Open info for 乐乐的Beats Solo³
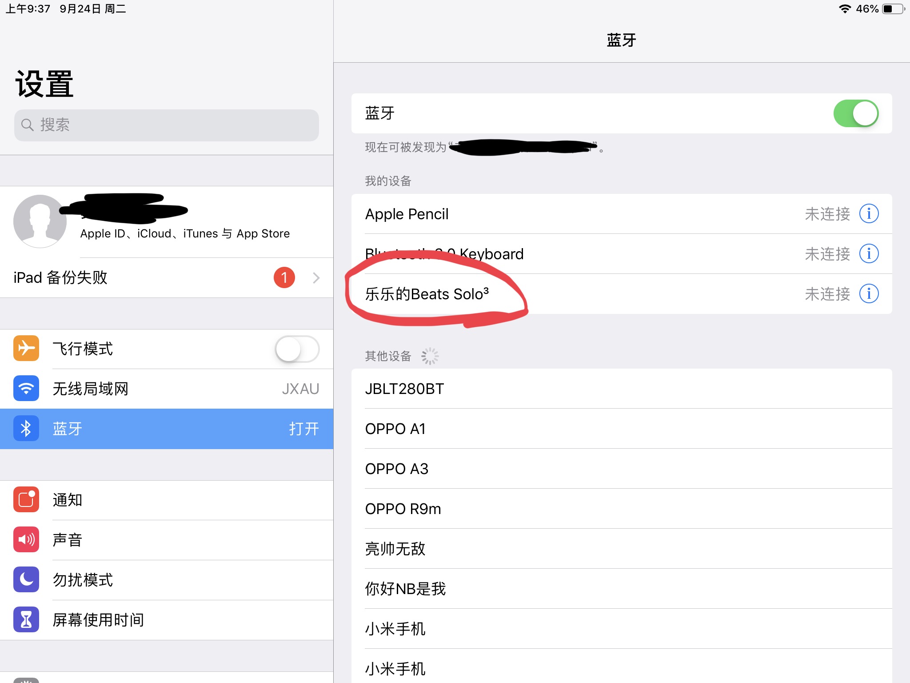Screen dimensions: 910x683 (x=869, y=294)
